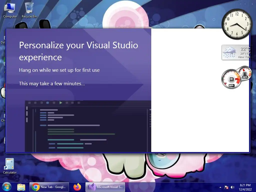Open Windows Explorer from the taskbar
Screen dimensions: 256x192
(x=21, y=187)
